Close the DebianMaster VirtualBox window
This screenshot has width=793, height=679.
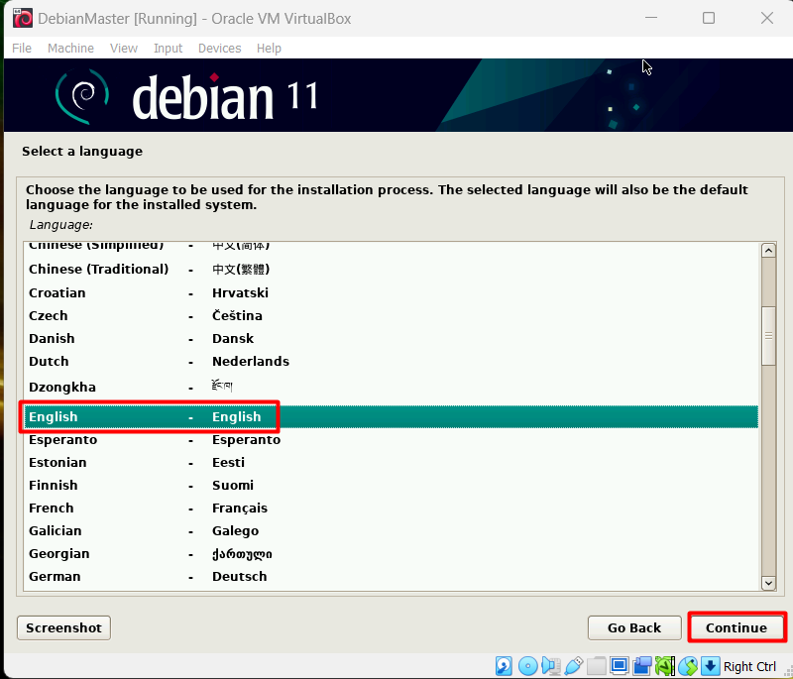coord(767,18)
